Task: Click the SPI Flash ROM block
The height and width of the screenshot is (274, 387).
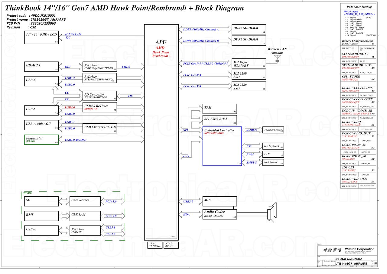Action: click(x=220, y=120)
